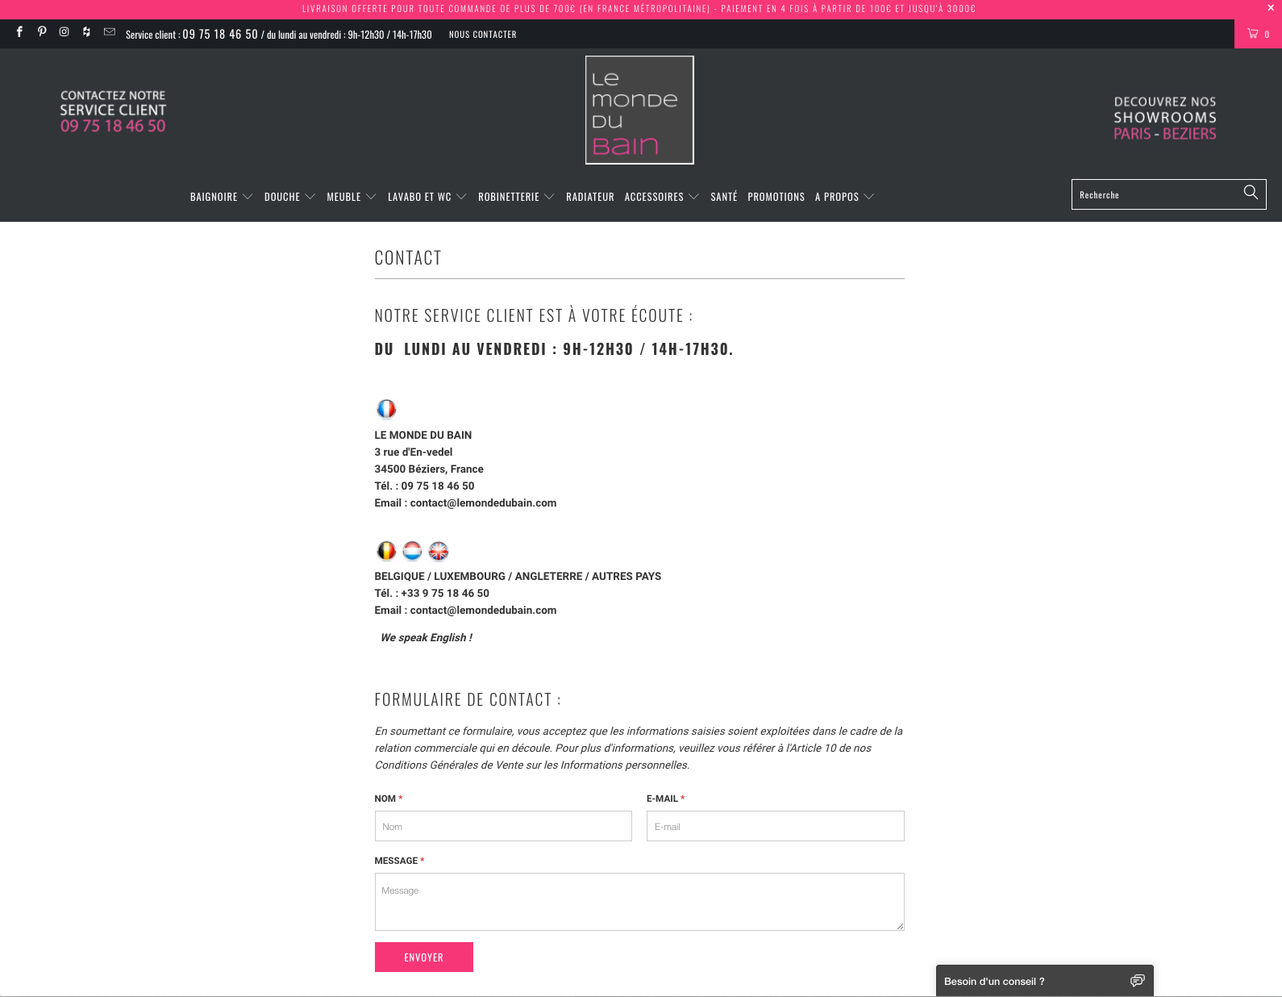This screenshot has width=1282, height=997.
Task: Focus the Nom input field
Action: click(503, 826)
